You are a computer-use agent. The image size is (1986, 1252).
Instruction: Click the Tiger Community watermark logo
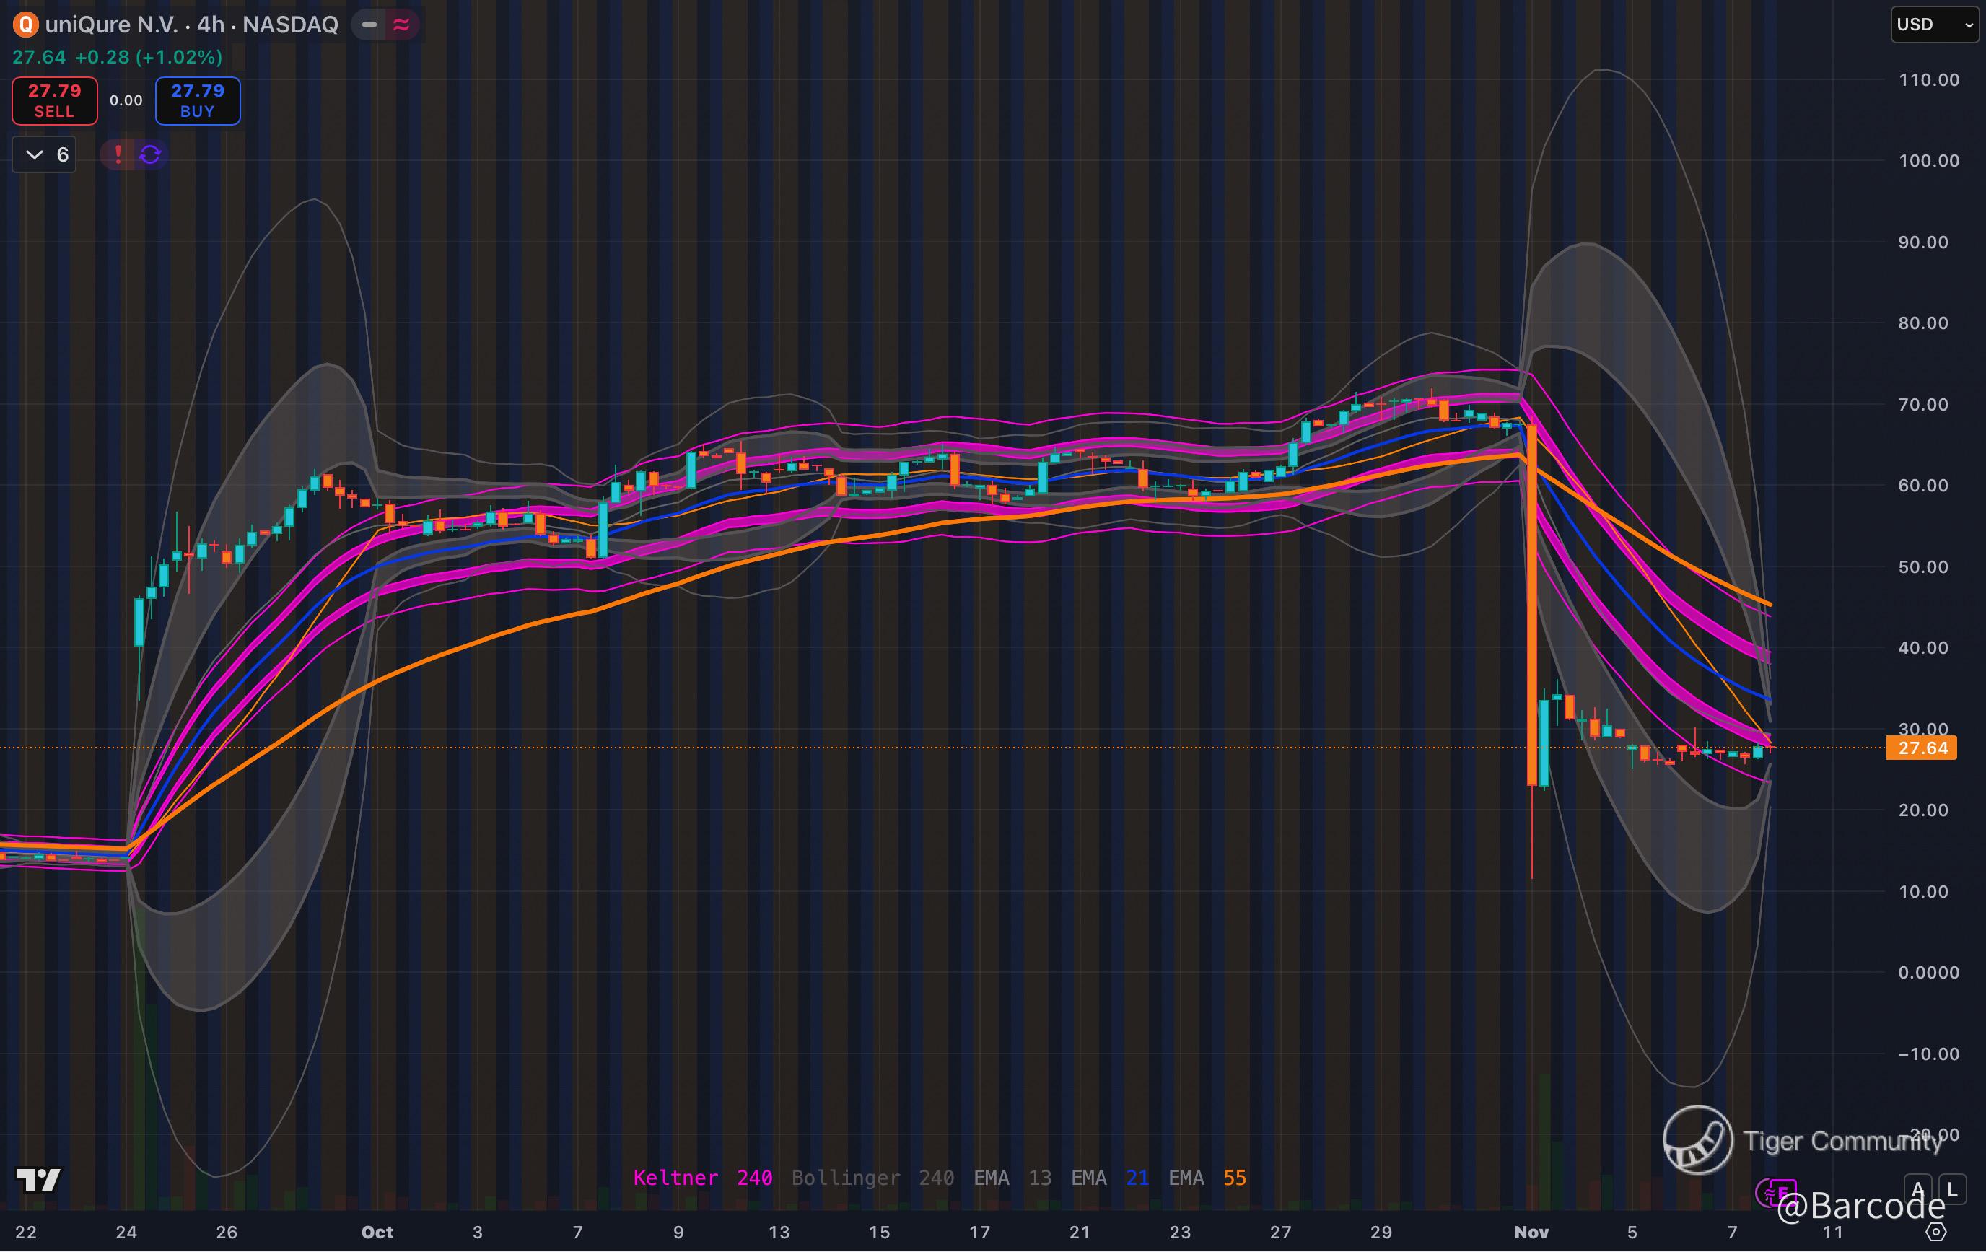coord(1697,1140)
